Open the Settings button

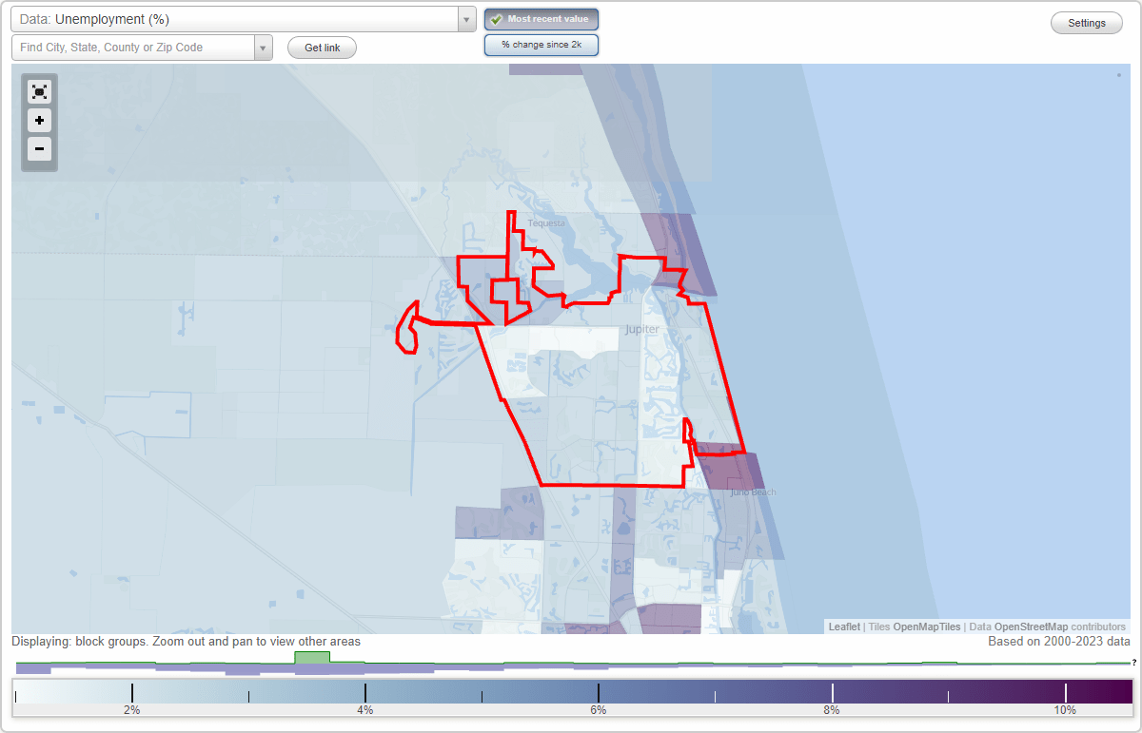[x=1087, y=23]
